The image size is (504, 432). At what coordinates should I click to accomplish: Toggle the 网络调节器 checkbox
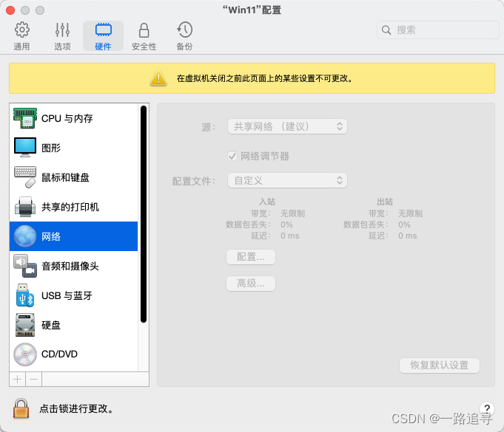point(232,156)
